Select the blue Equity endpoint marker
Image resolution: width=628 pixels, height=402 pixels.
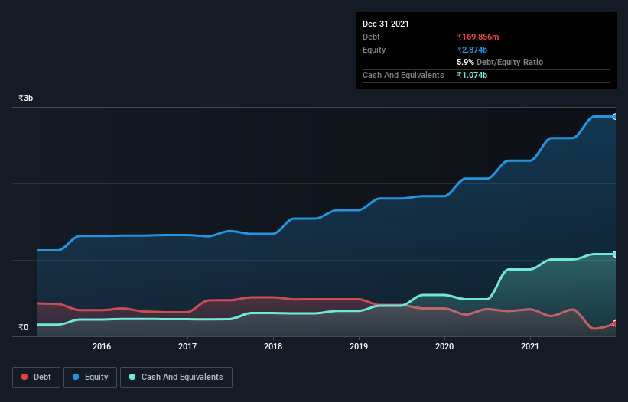pyautogui.click(x=615, y=117)
